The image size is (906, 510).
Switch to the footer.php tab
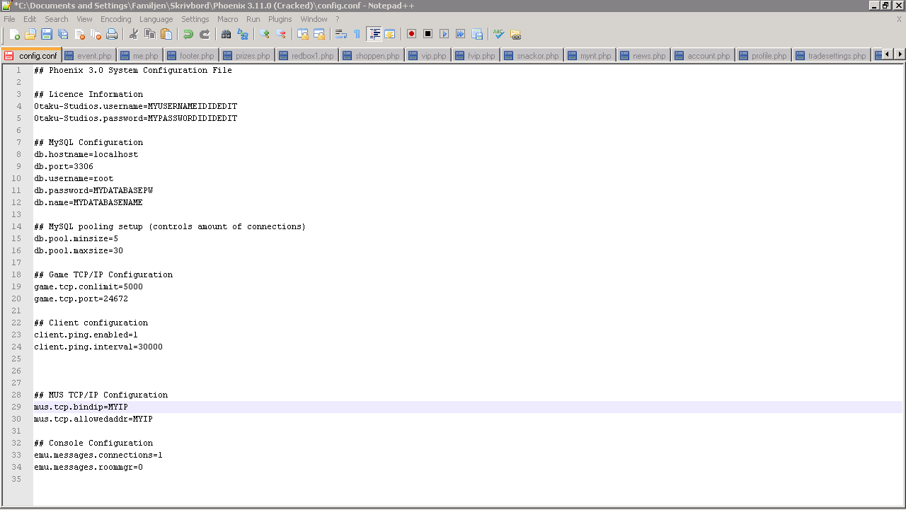click(x=191, y=56)
